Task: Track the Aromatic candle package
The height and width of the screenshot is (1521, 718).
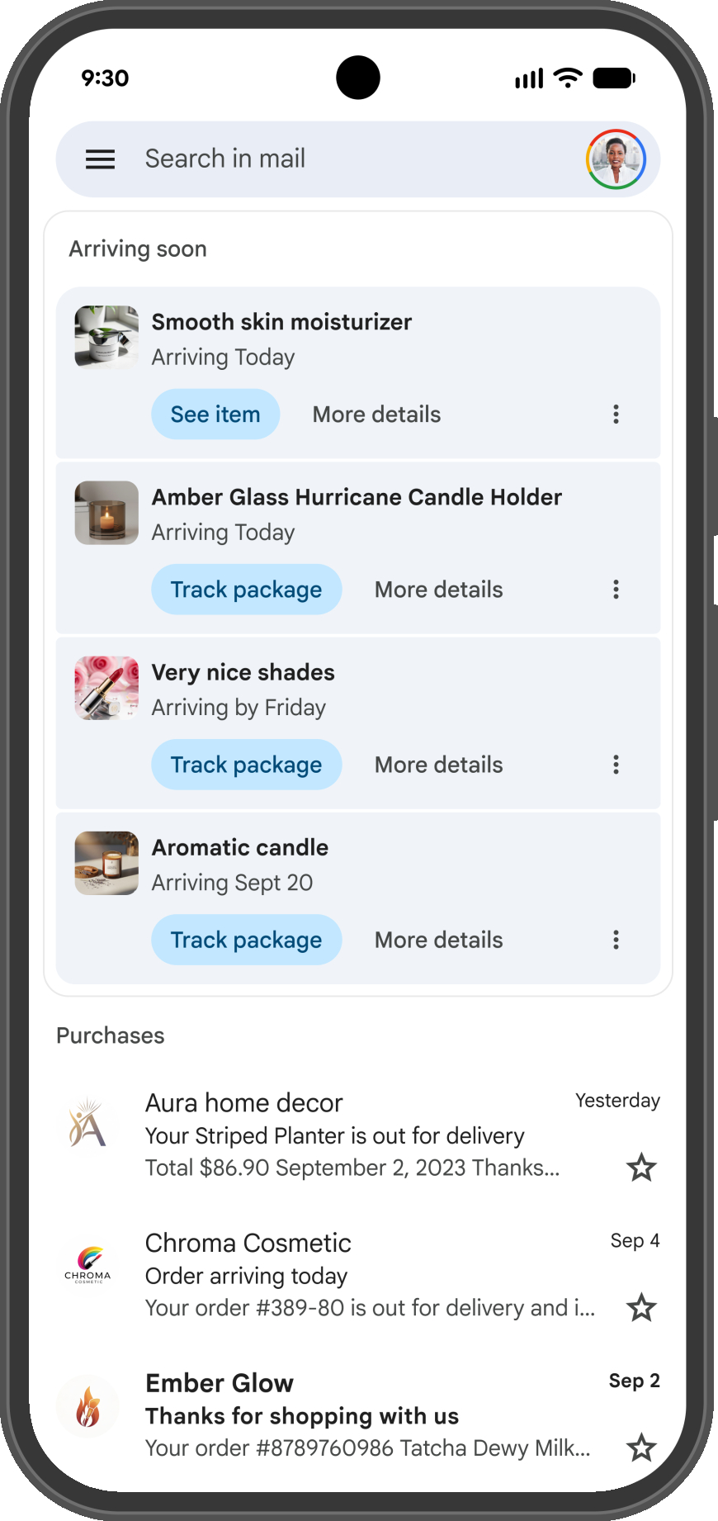Action: pyautogui.click(x=246, y=940)
